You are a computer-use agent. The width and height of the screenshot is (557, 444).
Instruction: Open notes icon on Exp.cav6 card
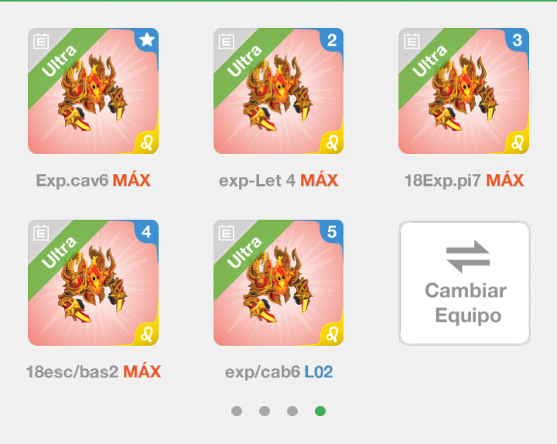point(41,42)
